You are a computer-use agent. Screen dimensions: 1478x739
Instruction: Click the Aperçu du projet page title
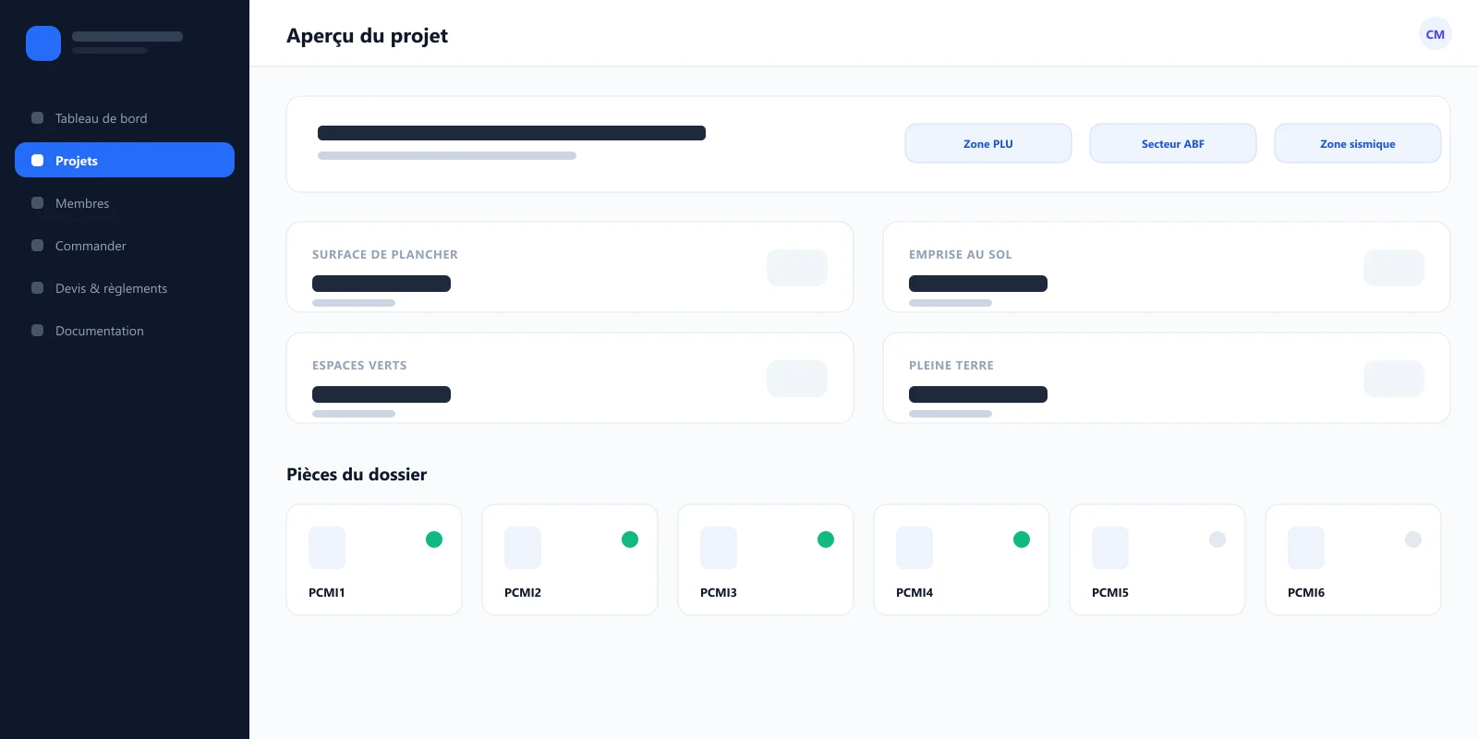pyautogui.click(x=367, y=36)
